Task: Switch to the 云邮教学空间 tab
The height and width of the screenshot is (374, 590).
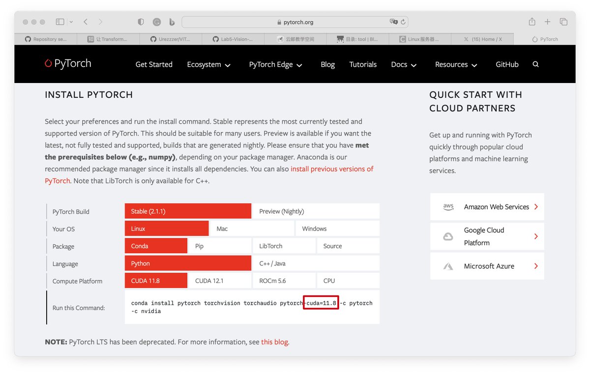Action: [x=295, y=39]
